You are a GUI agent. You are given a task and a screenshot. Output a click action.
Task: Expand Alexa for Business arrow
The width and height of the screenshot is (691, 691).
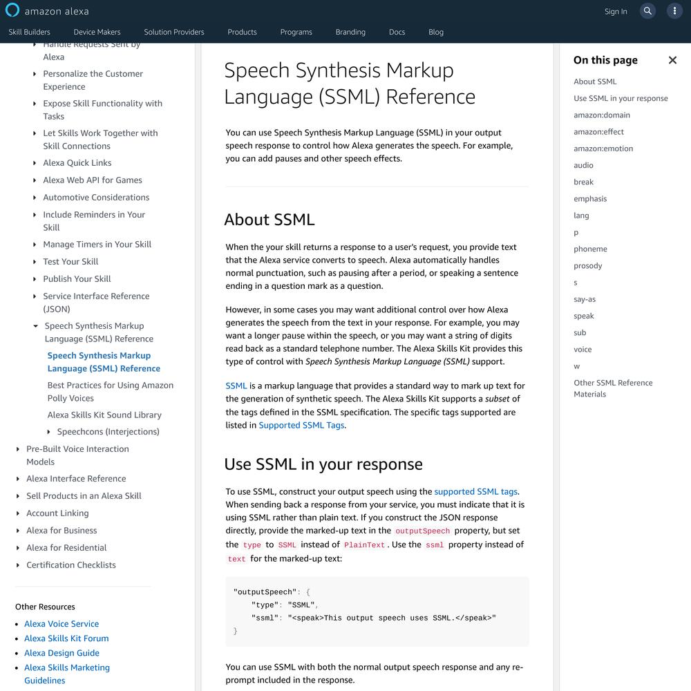pyautogui.click(x=18, y=531)
